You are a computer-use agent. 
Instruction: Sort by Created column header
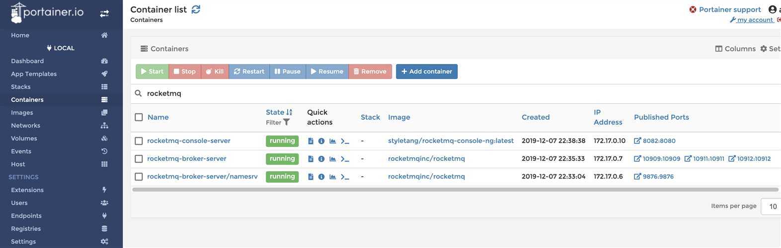[x=536, y=117]
